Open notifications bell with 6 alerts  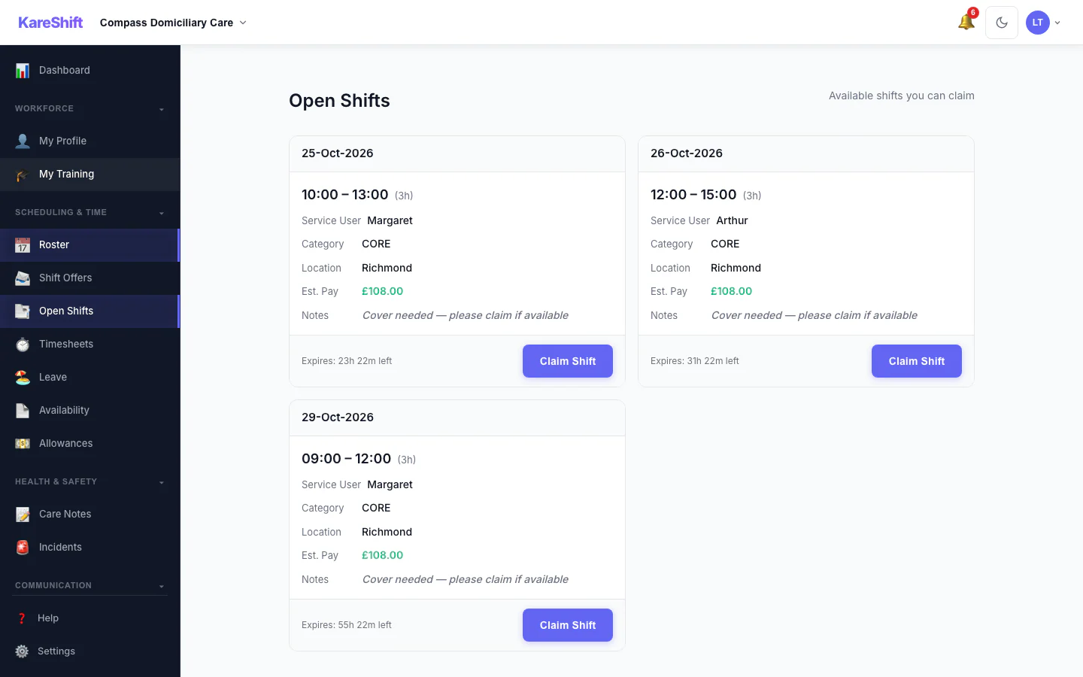tap(967, 21)
